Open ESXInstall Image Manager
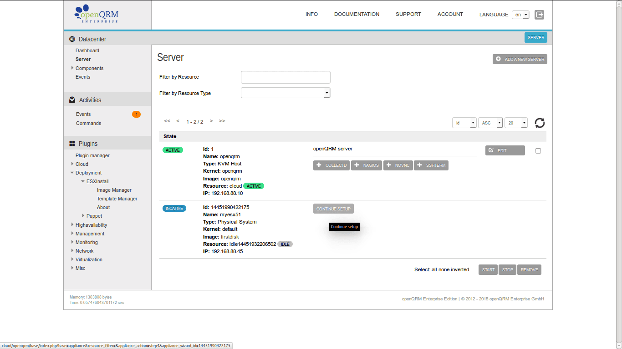622x349 pixels. (114, 190)
